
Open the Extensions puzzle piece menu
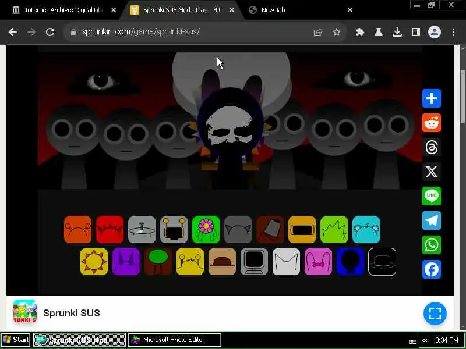(360, 32)
